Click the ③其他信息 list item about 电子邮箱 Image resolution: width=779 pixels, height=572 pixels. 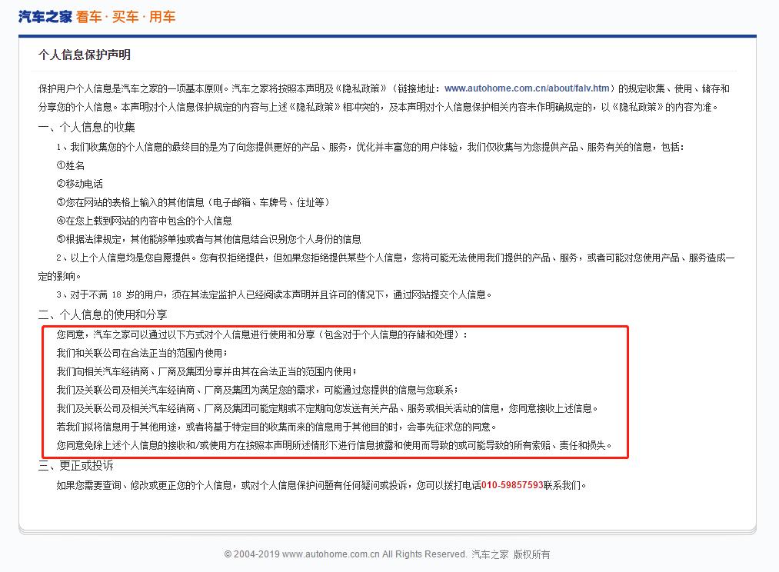point(192,202)
